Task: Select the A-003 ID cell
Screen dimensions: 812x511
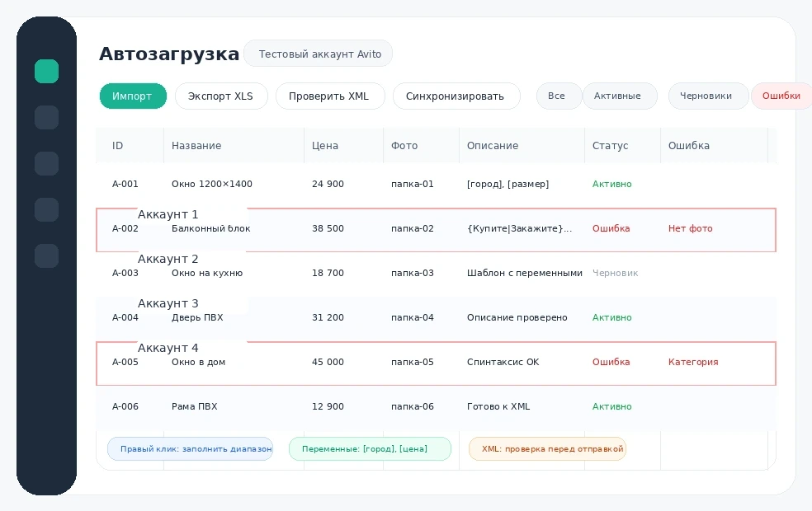Action: [125, 273]
